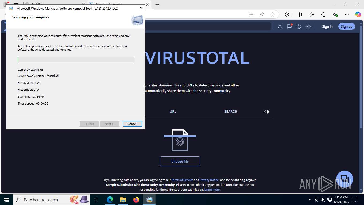Close the VirusTotal browser tab
The width and height of the screenshot is (364, 205).
point(147,5)
